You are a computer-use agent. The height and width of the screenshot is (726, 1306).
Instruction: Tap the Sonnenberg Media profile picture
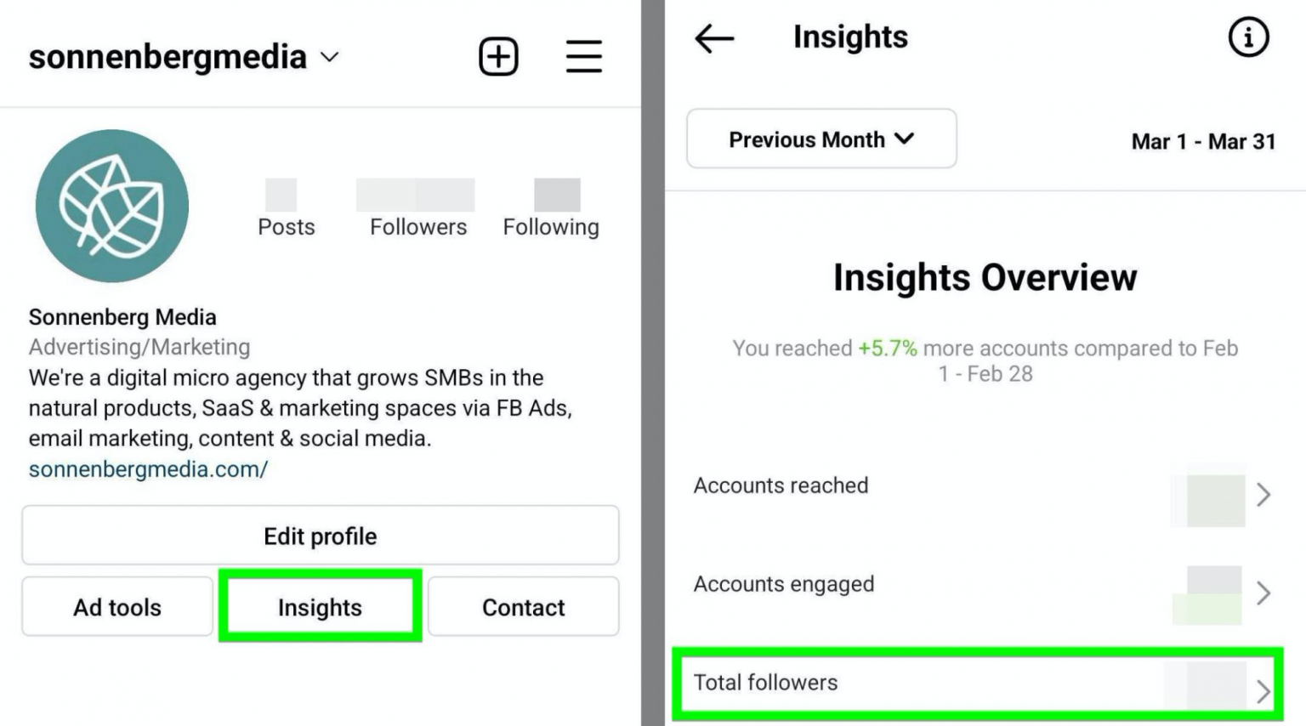[x=111, y=206]
